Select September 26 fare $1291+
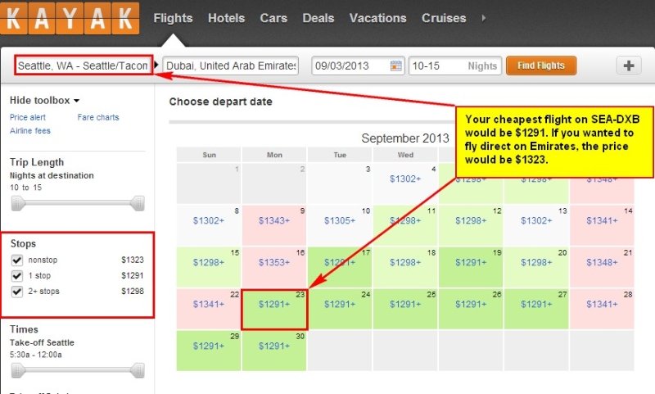Image resolution: width=655 pixels, height=394 pixels. 471,304
